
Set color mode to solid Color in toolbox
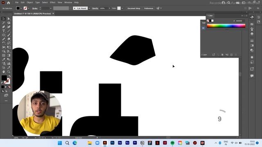point(2,87)
